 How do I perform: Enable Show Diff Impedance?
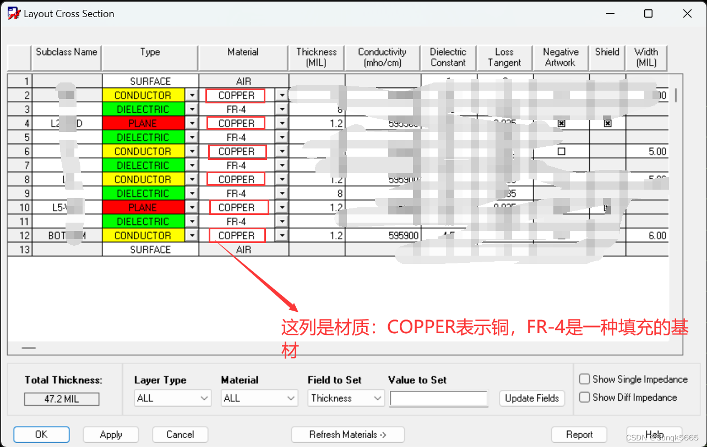coord(585,398)
